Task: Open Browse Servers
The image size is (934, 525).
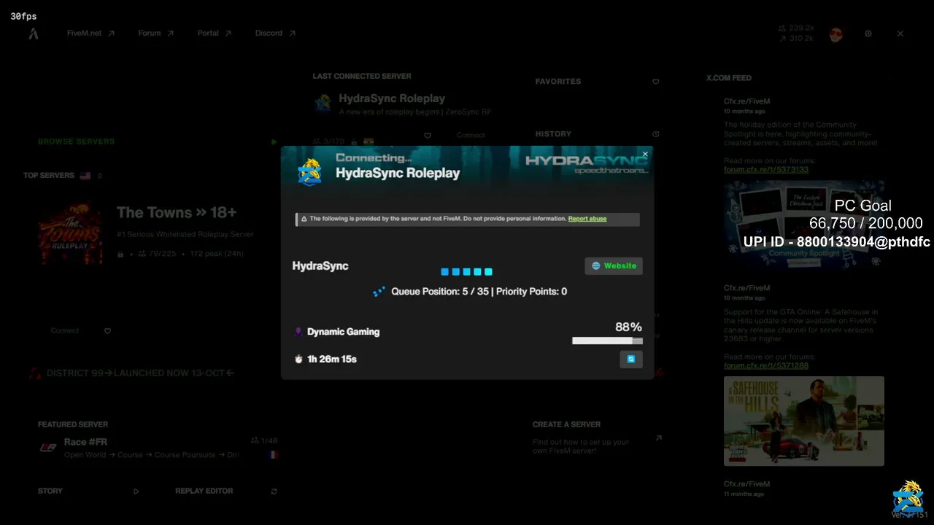Action: [x=77, y=141]
